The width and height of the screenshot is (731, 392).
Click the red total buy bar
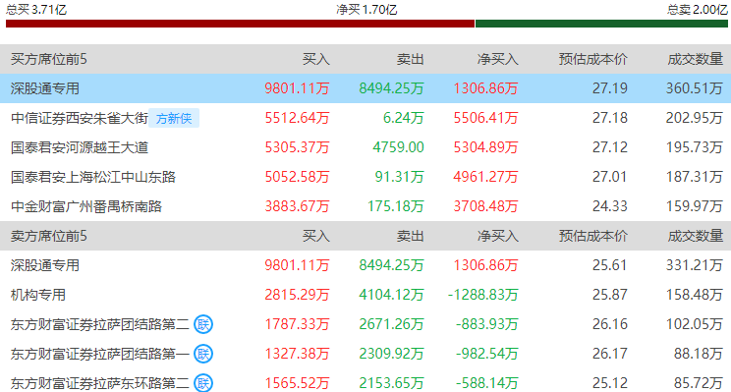[x=240, y=24]
